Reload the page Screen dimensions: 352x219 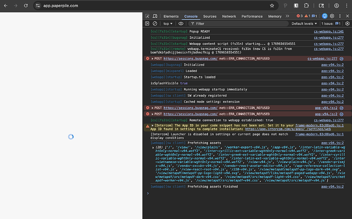[26, 6]
